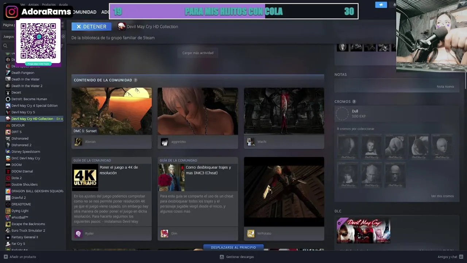Click Alonian author avatar

(x=78, y=142)
